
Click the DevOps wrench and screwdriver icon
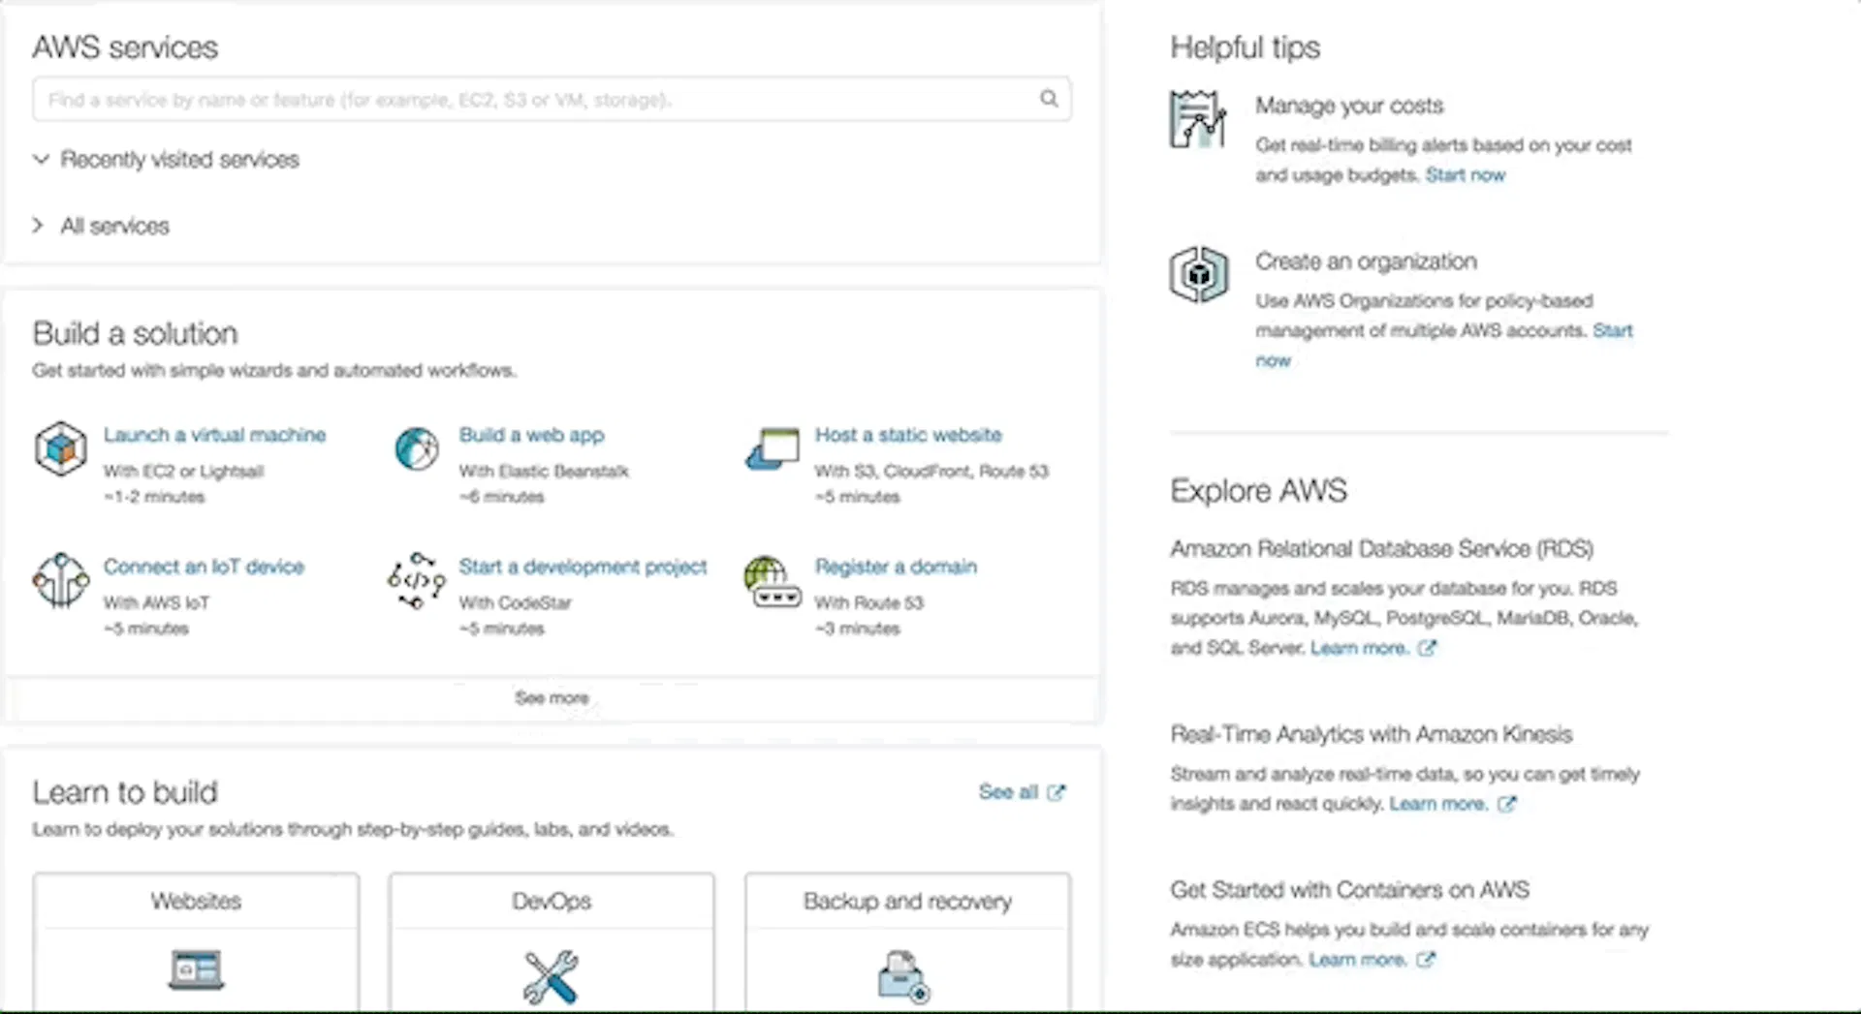pyautogui.click(x=551, y=975)
